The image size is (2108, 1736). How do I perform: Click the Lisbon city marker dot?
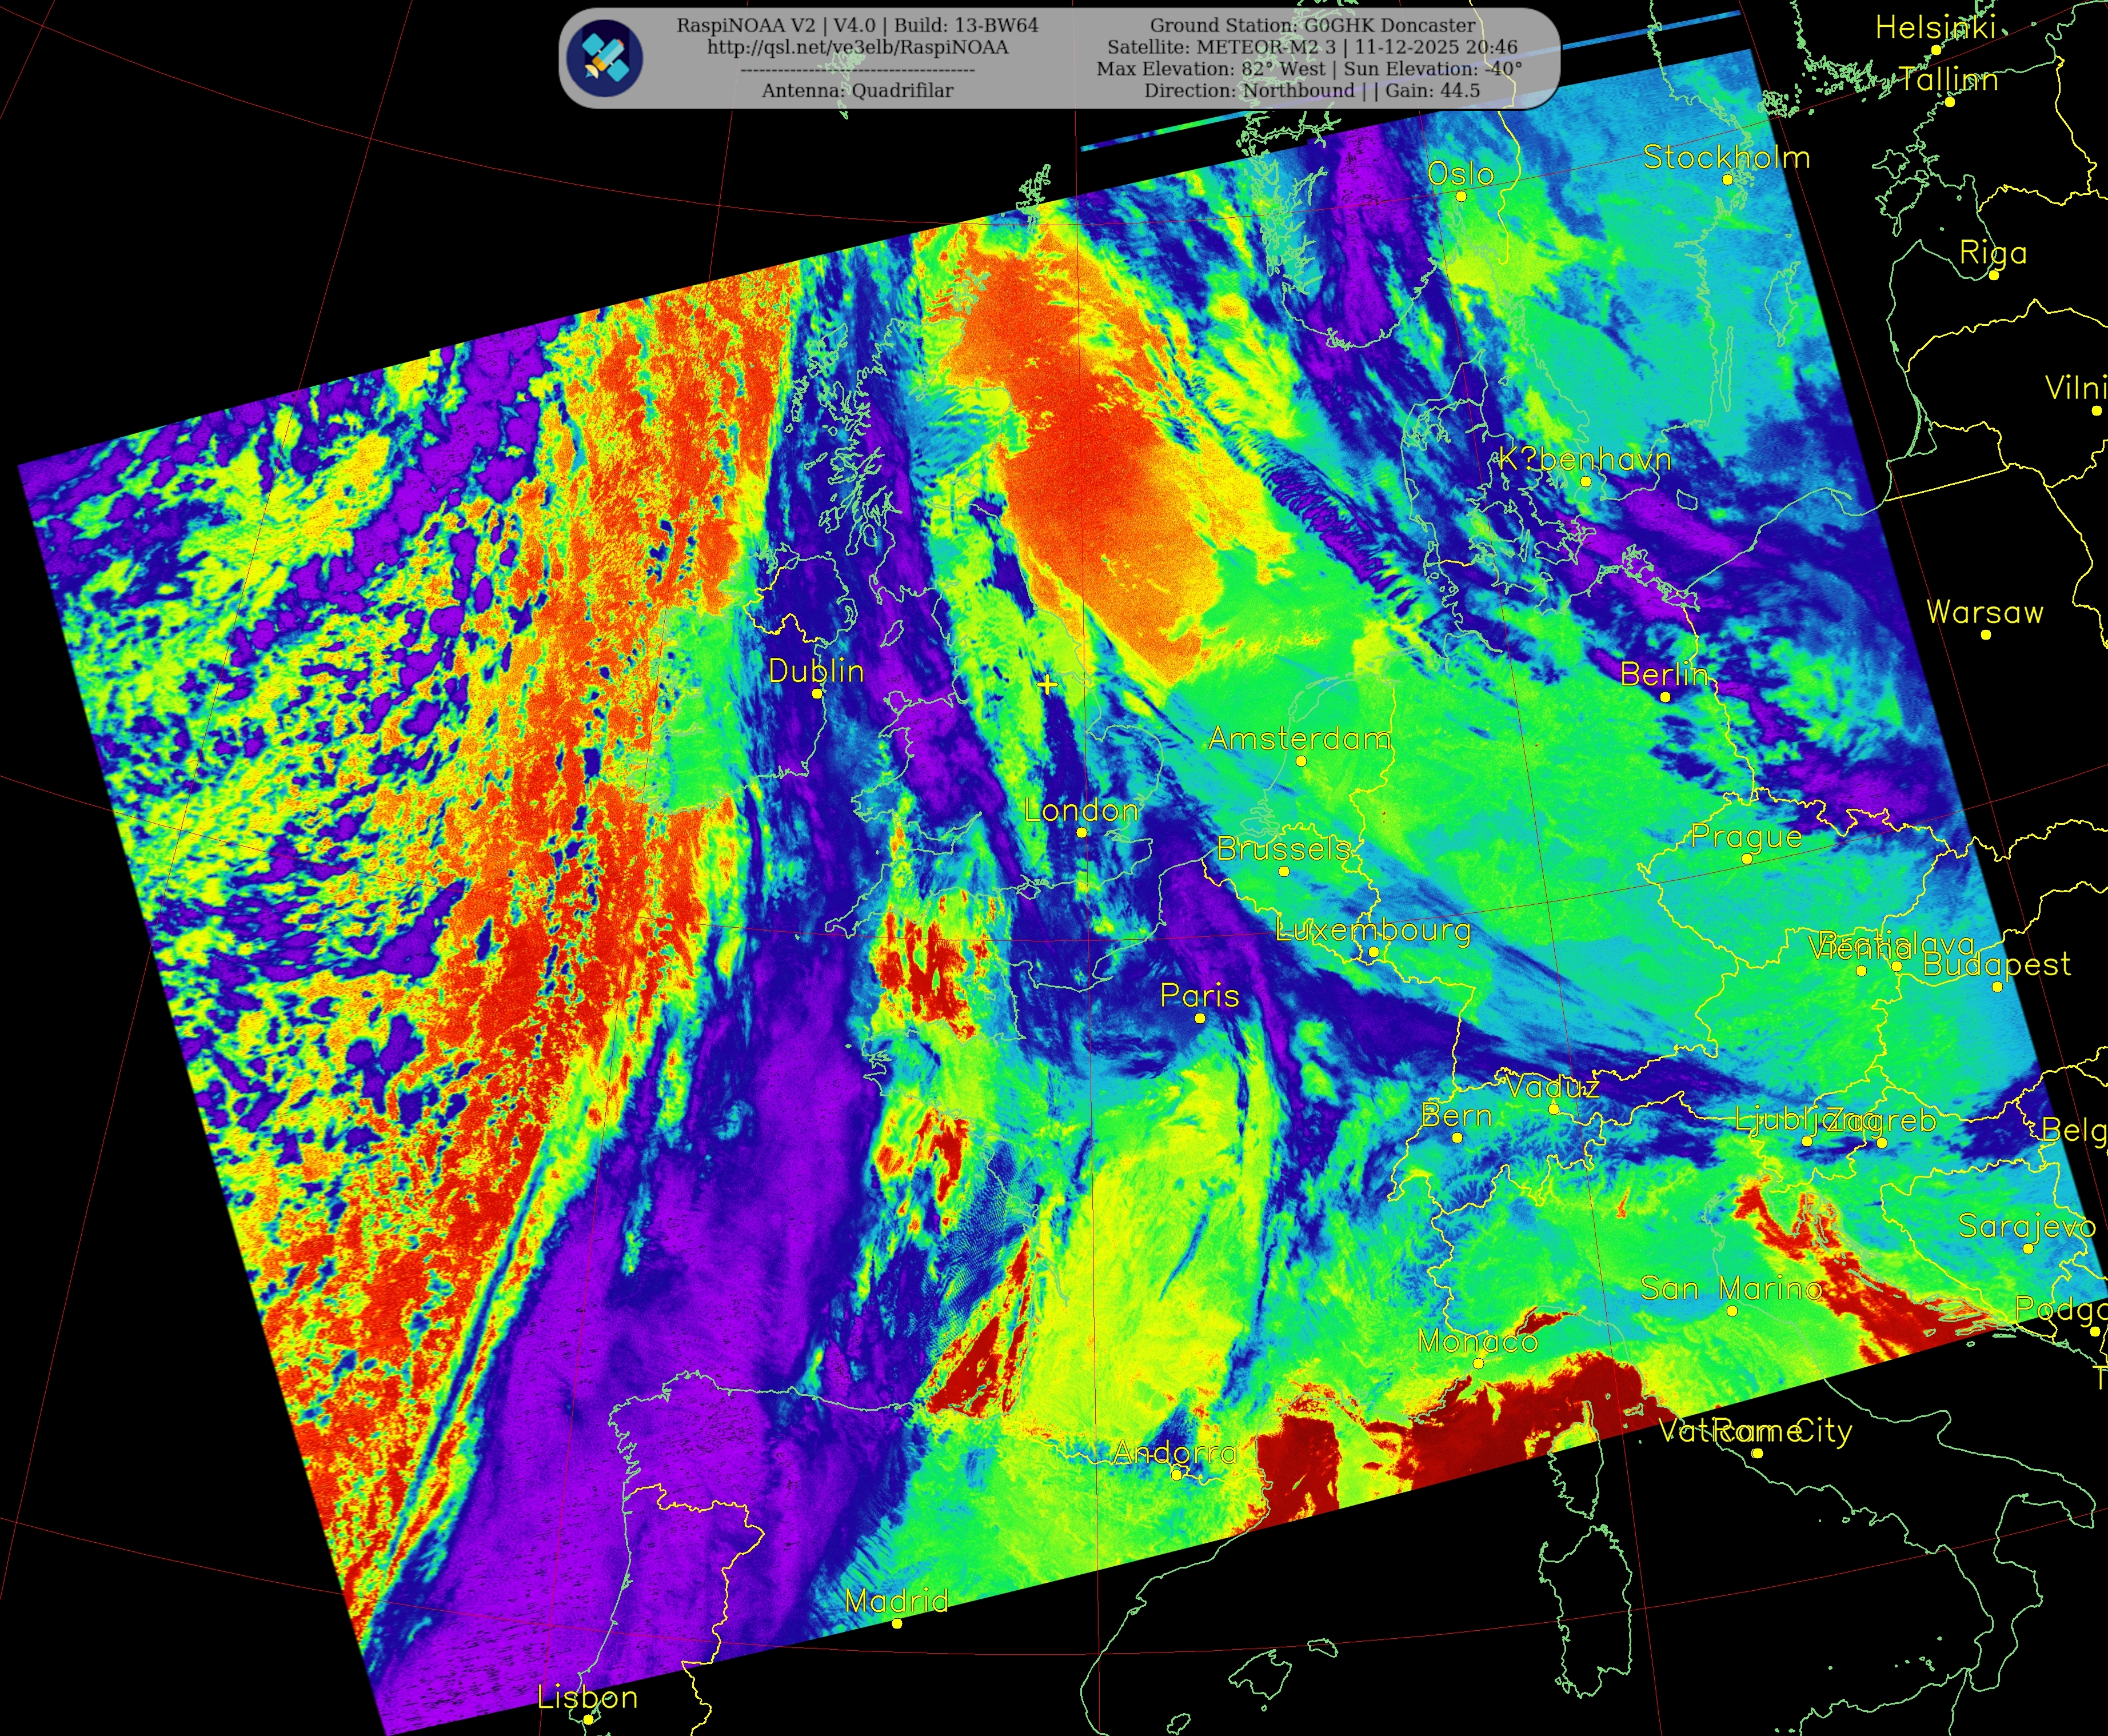(588, 1720)
